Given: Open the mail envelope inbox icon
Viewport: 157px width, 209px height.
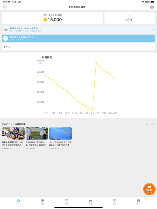Looking at the screenshot, I should 152,7.
